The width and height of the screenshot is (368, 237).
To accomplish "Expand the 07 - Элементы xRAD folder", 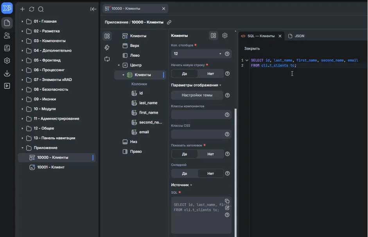I will pyautogui.click(x=22, y=80).
